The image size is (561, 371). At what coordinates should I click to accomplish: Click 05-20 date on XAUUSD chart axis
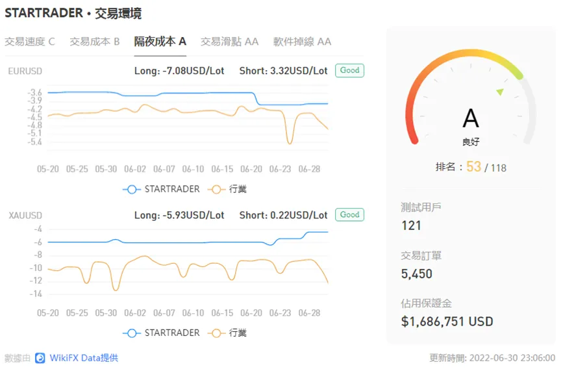(x=48, y=313)
